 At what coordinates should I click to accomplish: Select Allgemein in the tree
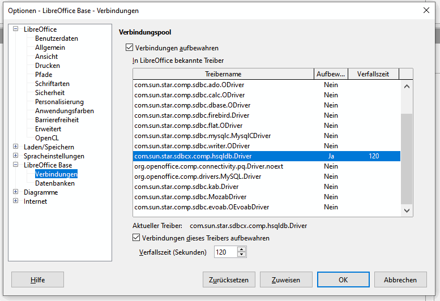pyautogui.click(x=50, y=48)
